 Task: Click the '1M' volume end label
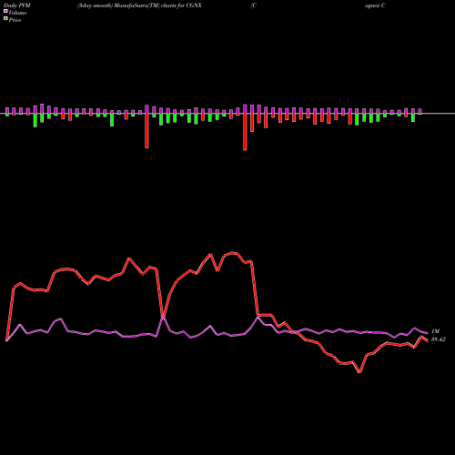(x=435, y=331)
